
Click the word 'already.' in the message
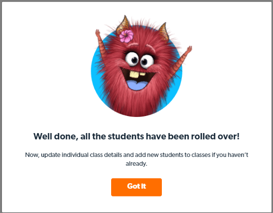click(136, 164)
